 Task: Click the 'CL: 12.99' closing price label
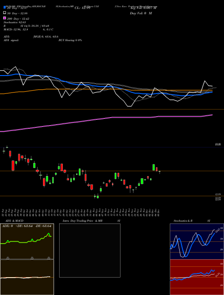pyautogui.click(x=82, y=8)
